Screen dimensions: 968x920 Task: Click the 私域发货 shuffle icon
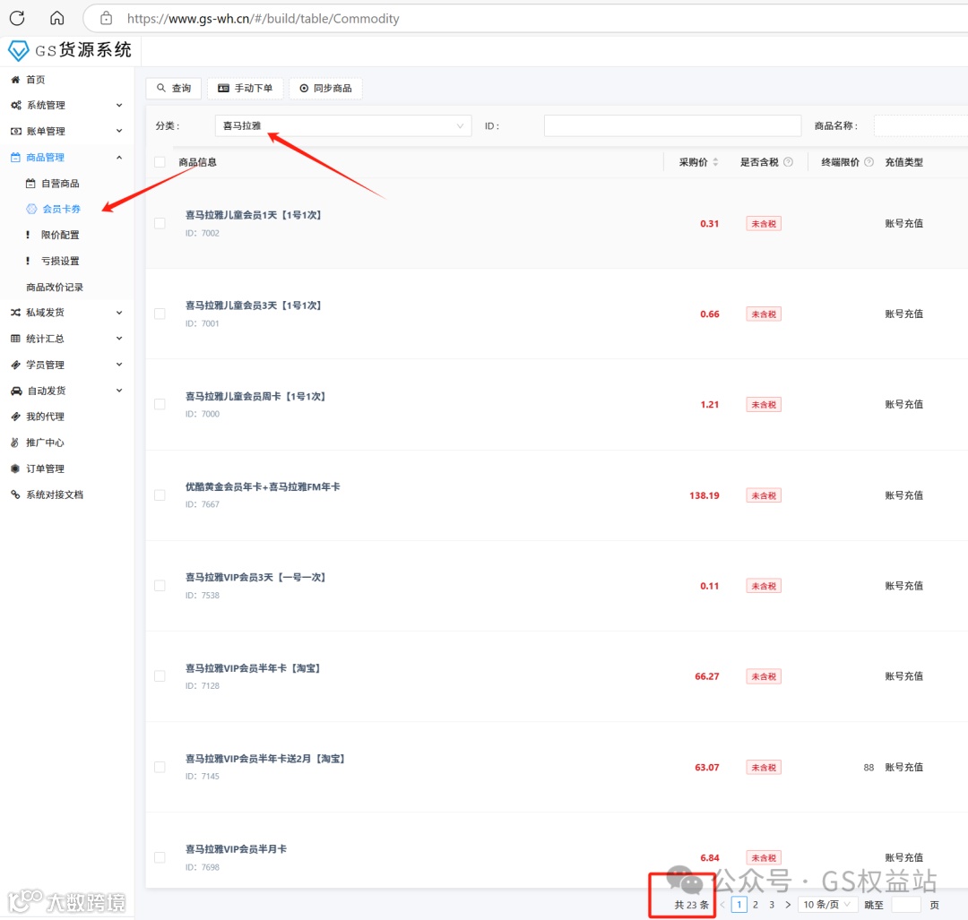[15, 313]
